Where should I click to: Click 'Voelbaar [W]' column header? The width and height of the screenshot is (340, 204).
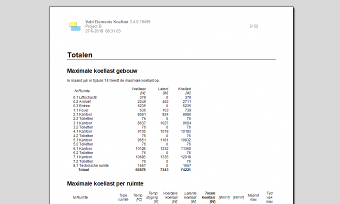[x=139, y=91]
